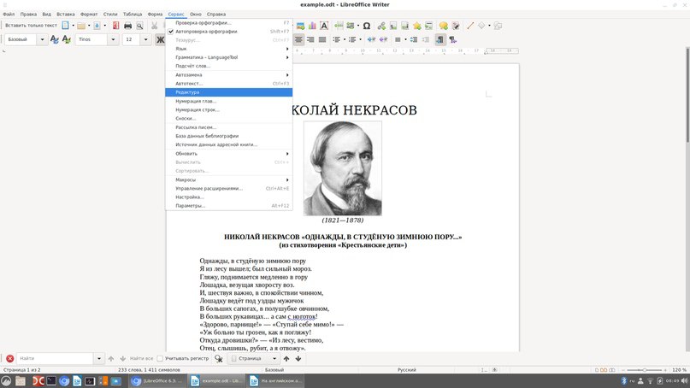
Task: Open База данных библиографии
Action: (x=229, y=136)
